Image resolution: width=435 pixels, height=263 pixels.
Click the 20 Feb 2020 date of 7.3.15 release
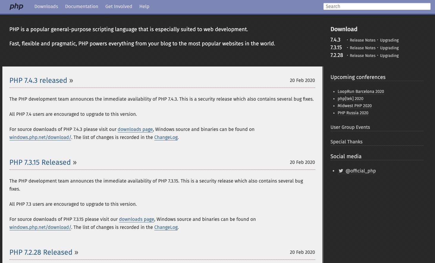302,162
